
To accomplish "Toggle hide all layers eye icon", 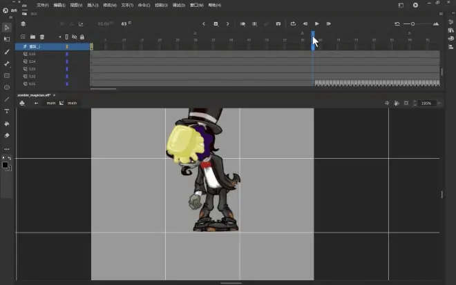I will pyautogui.click(x=75, y=37).
